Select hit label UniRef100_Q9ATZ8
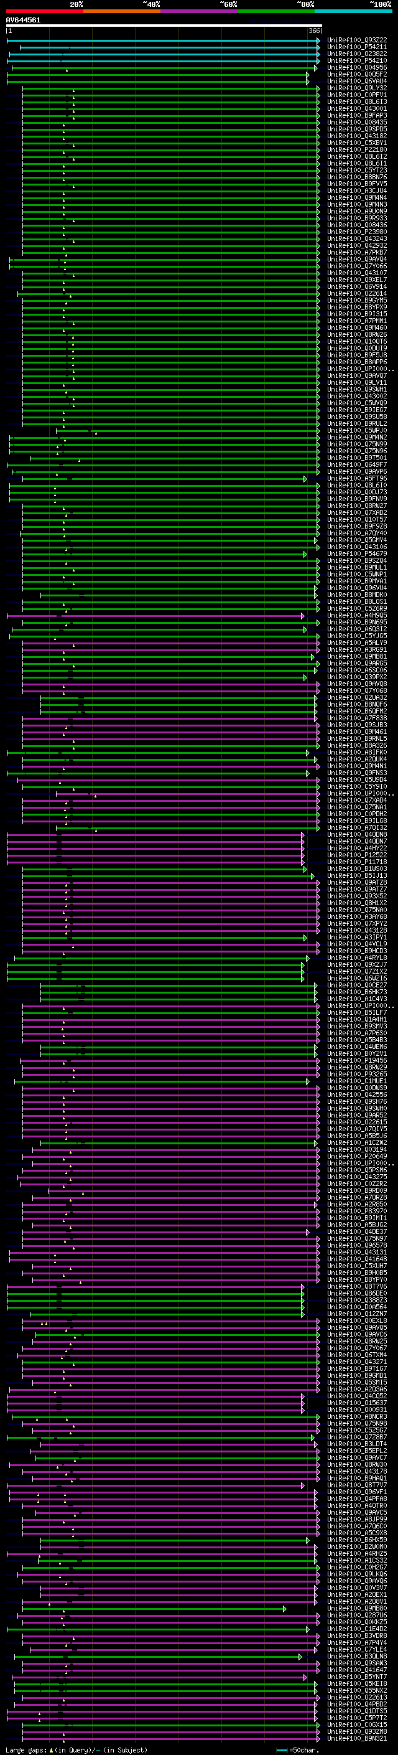The width and height of the screenshot is (398, 1755). [357, 882]
